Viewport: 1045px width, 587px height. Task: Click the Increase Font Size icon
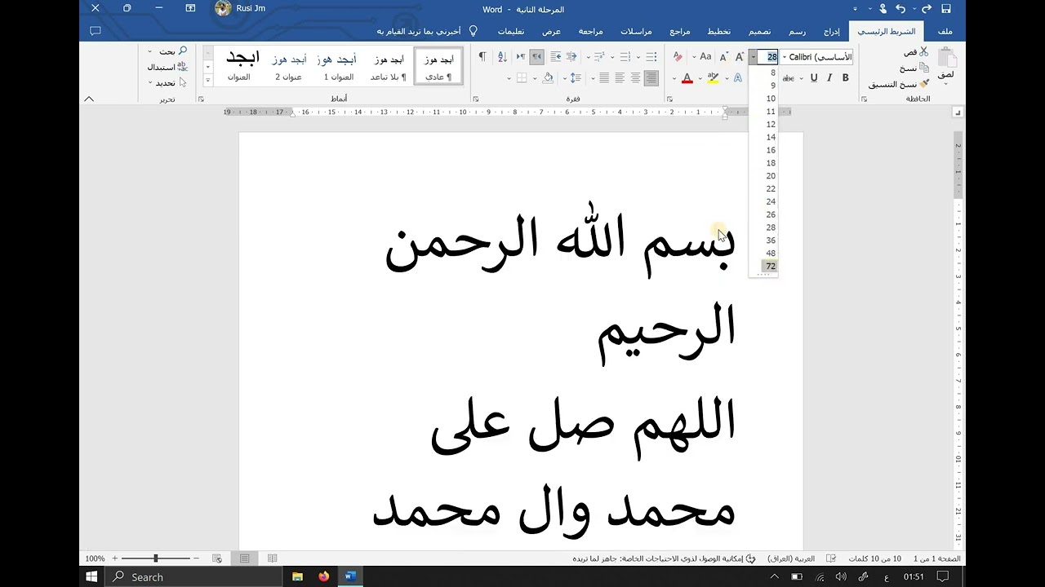(x=740, y=57)
